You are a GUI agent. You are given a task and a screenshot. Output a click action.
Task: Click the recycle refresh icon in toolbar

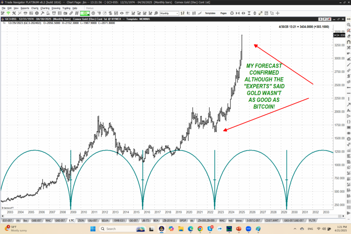[232, 13]
